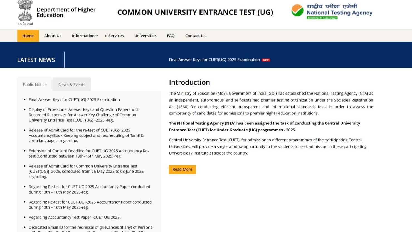Switch to the News & Events tab

click(72, 84)
